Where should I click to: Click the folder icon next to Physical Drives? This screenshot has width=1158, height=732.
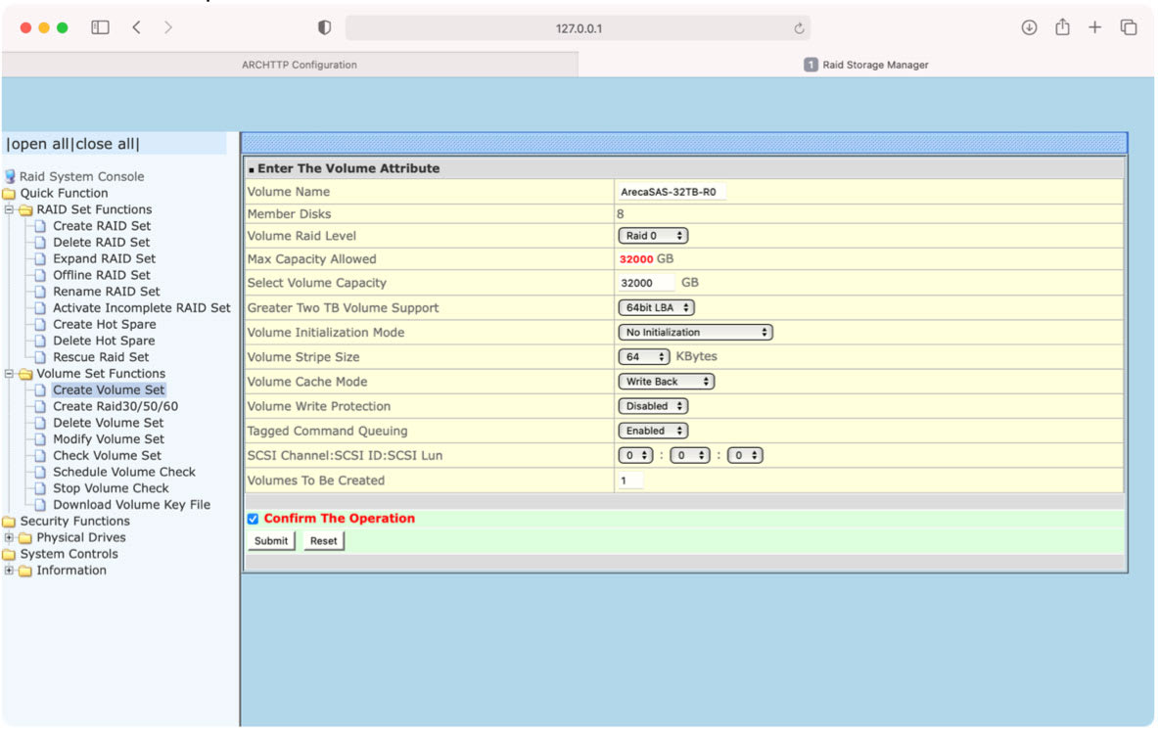click(24, 537)
